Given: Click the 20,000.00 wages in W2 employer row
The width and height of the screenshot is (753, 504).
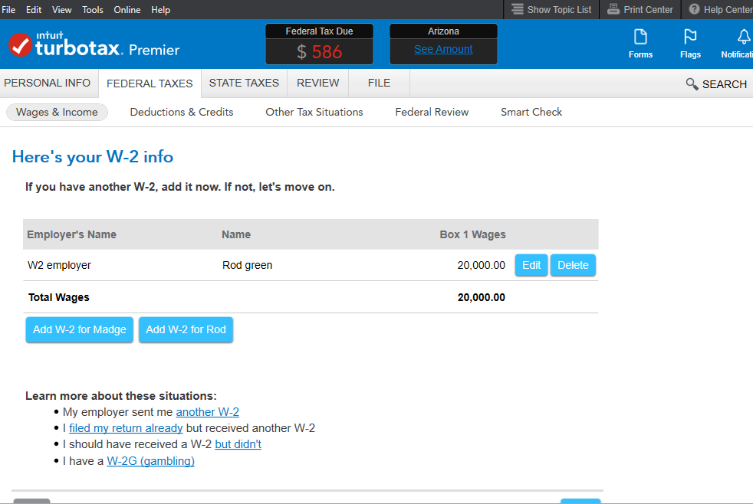Looking at the screenshot, I should coord(482,265).
